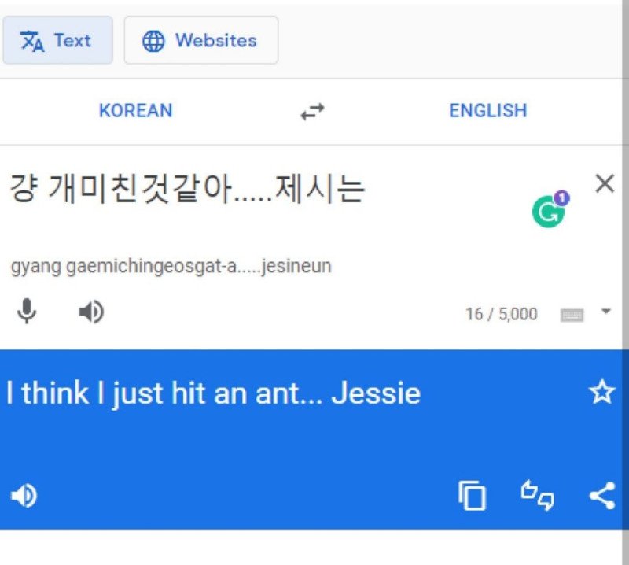The height and width of the screenshot is (565, 629).
Task: Select KOREAN as source language
Action: click(135, 110)
